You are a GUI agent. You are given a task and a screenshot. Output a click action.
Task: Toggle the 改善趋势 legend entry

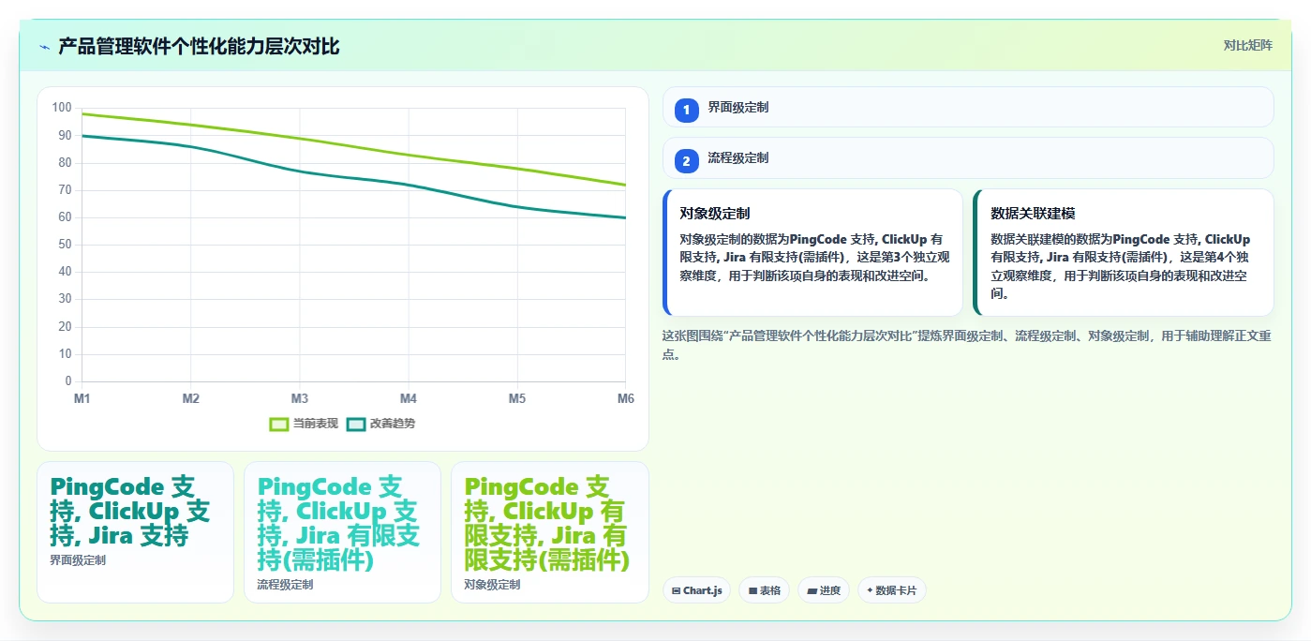pyautogui.click(x=380, y=424)
